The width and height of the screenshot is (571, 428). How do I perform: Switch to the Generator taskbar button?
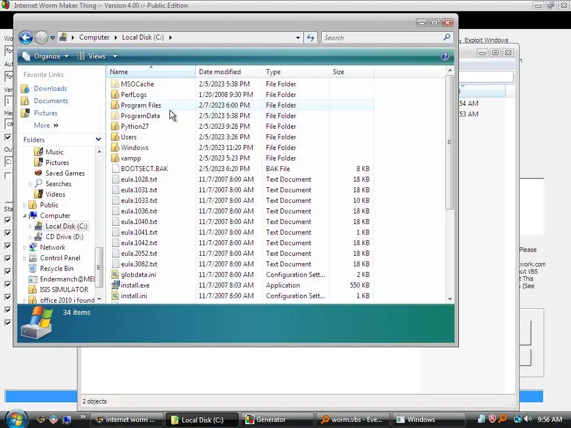277,420
